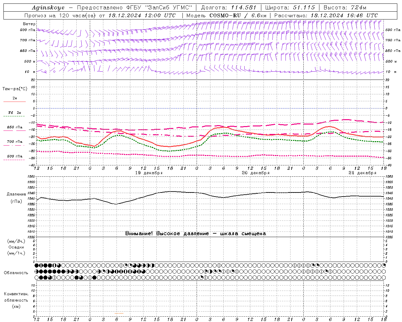Click the Рассчитано: 18.12.2024 16:46 UTC timestamp
Image resolution: width=402 pixels, height=322 pixels.
click(326, 15)
